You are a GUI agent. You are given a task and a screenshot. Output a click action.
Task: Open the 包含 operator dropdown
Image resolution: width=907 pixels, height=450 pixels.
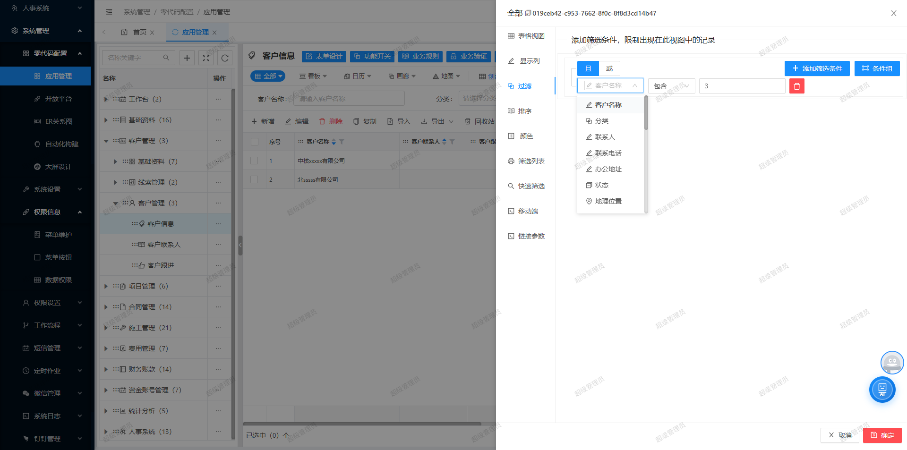(671, 86)
